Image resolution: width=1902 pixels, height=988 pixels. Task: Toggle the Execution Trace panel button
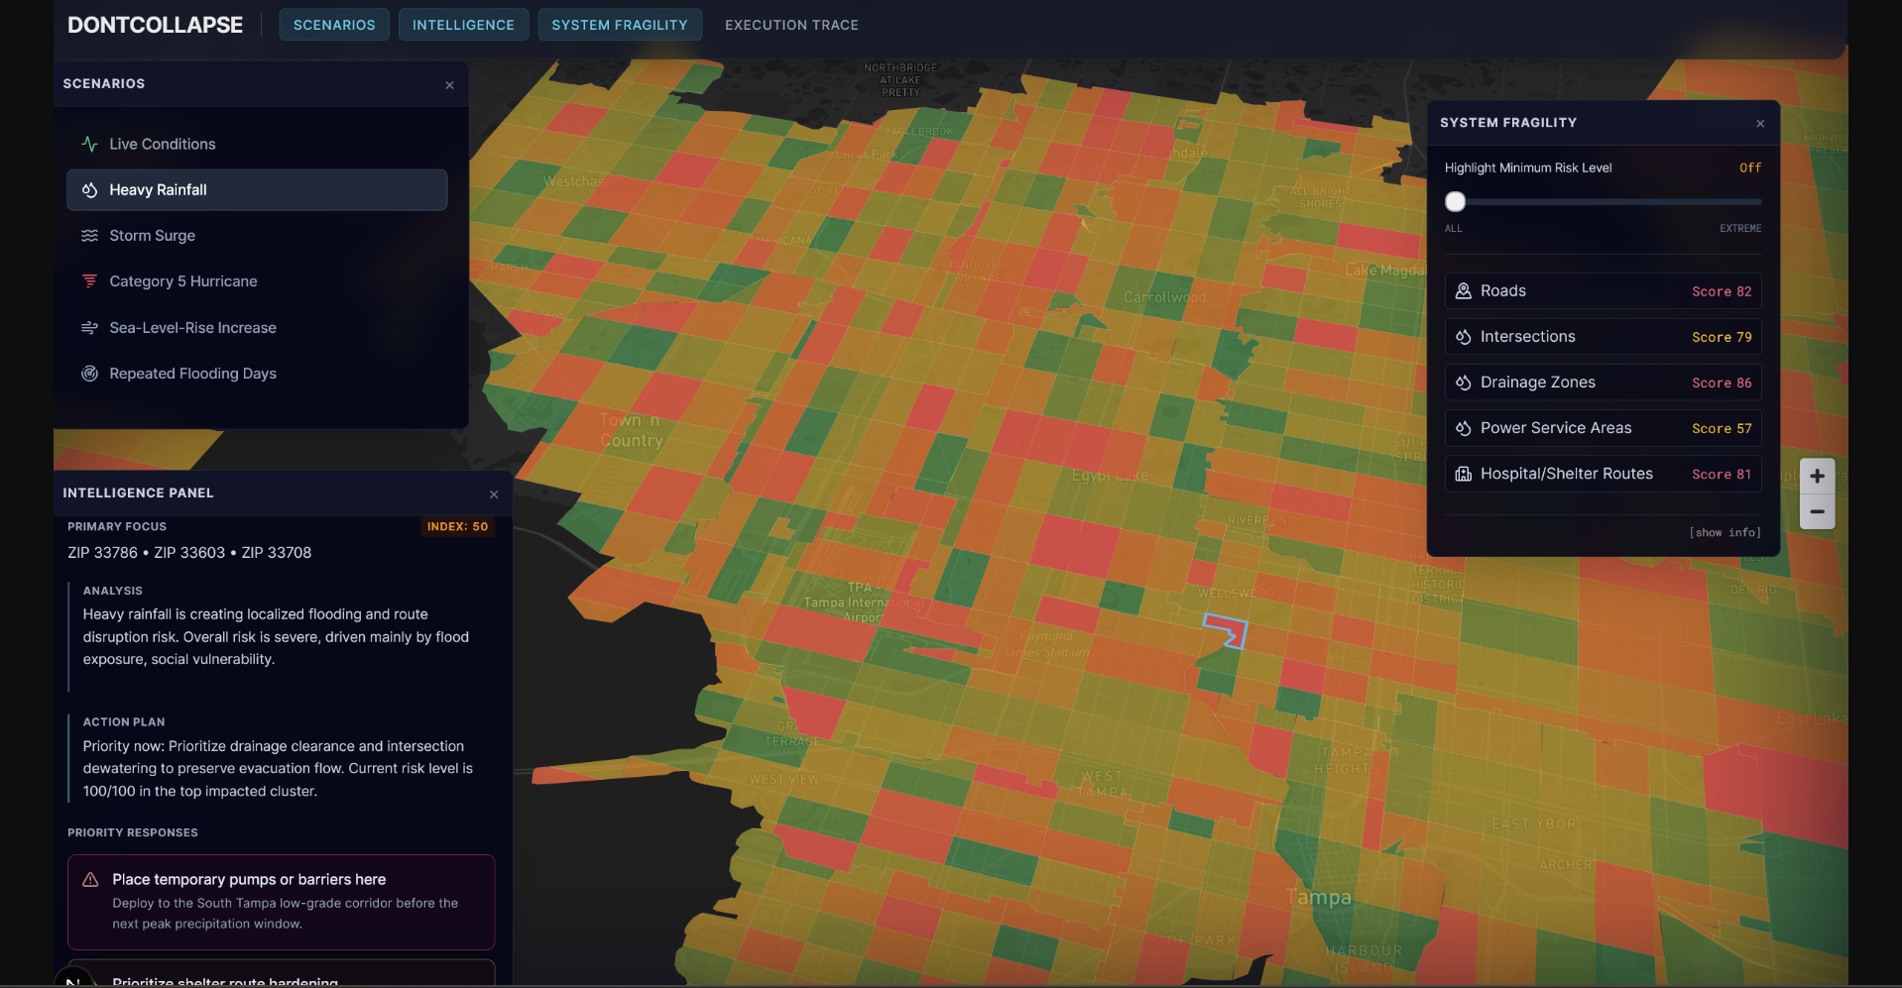click(791, 25)
